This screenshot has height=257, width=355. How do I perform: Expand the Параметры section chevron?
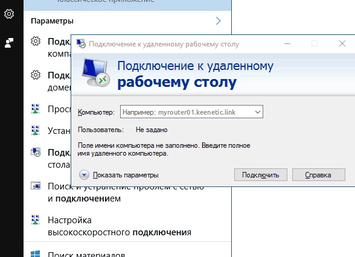coord(218,21)
